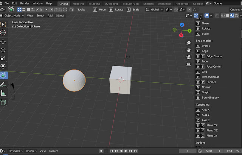The image size is (242, 155).
Task: Open the Keying dropdown
Action: [31, 151]
